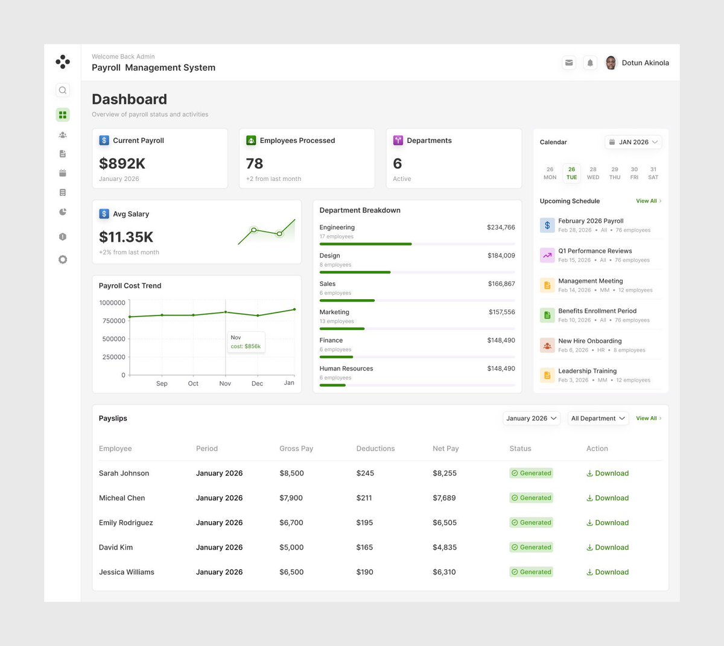Viewport: 724px width, 646px height.
Task: Open the JAN 2026 calendar dropdown
Action: coord(634,142)
